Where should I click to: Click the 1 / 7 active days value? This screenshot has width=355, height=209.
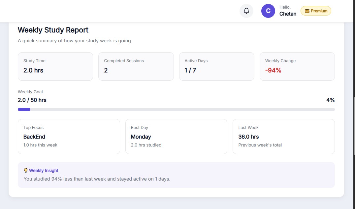[x=190, y=70]
